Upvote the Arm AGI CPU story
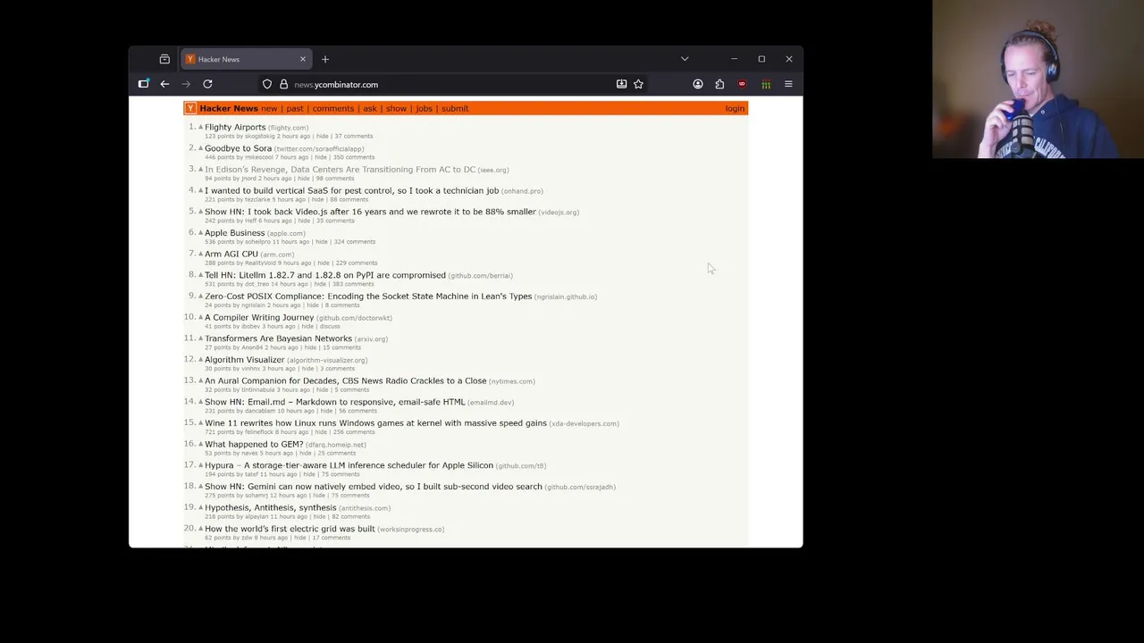Image resolution: width=1144 pixels, height=643 pixels. (200, 254)
